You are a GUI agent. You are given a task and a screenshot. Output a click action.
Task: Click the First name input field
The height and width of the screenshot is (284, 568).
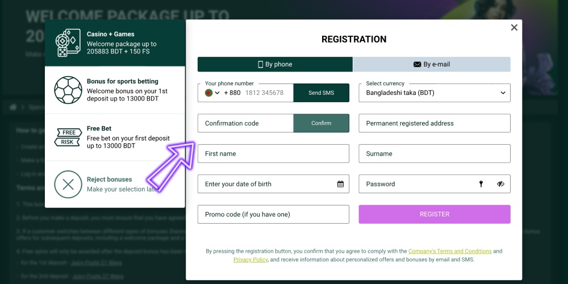click(274, 153)
